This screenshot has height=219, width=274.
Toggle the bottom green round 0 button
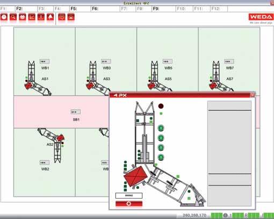tap(161, 157)
